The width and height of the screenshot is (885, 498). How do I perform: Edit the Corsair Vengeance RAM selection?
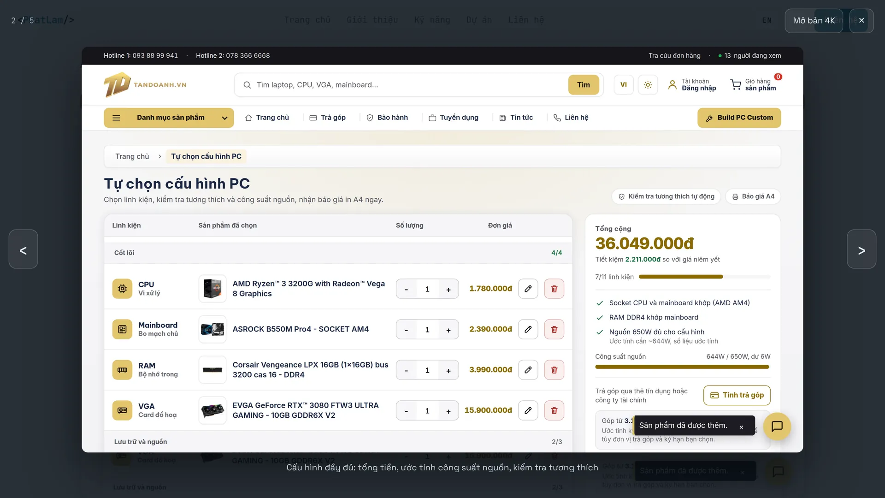click(528, 370)
